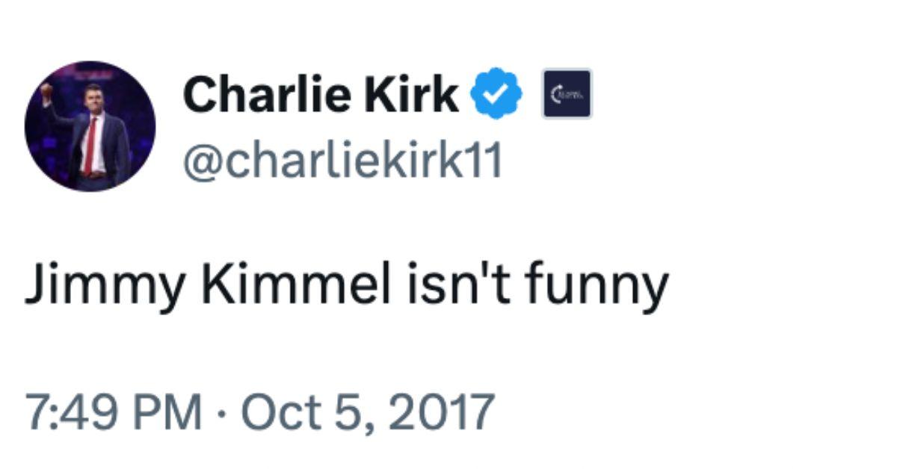This screenshot has width=897, height=469.
Task: Open the 7:49 PM timestamp link
Action: click(x=113, y=411)
